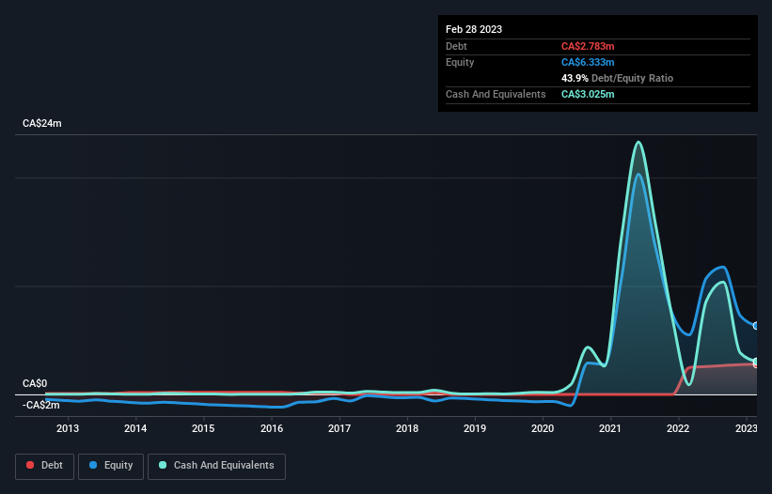Click the CA$6.333m equity value
Viewport: 772px width, 494px height.
(x=588, y=62)
